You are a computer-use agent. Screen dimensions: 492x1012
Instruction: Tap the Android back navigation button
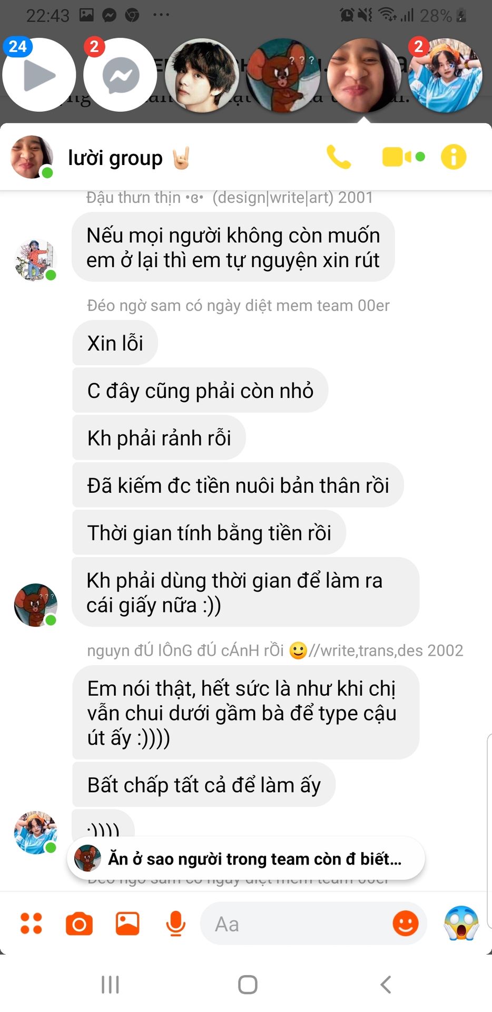click(386, 984)
